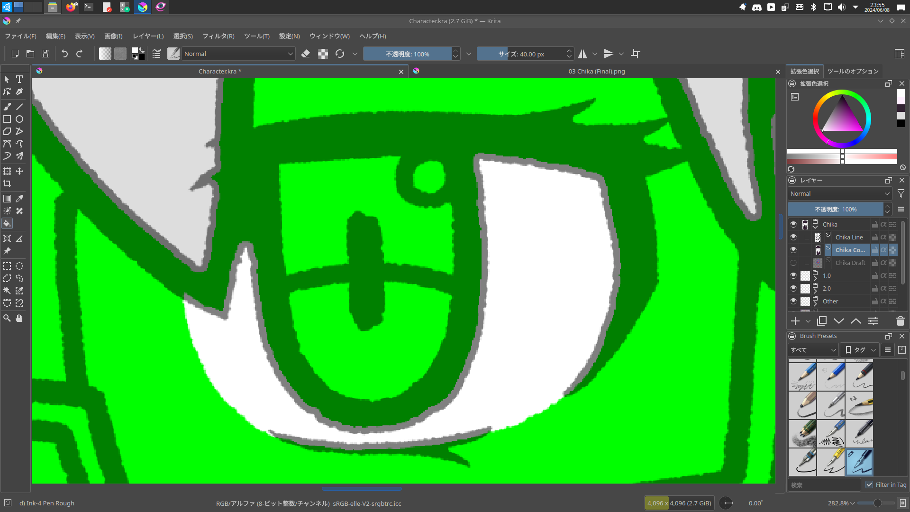Show the Chika Draft layer
Viewport: 910px width, 512px height.
(793, 263)
